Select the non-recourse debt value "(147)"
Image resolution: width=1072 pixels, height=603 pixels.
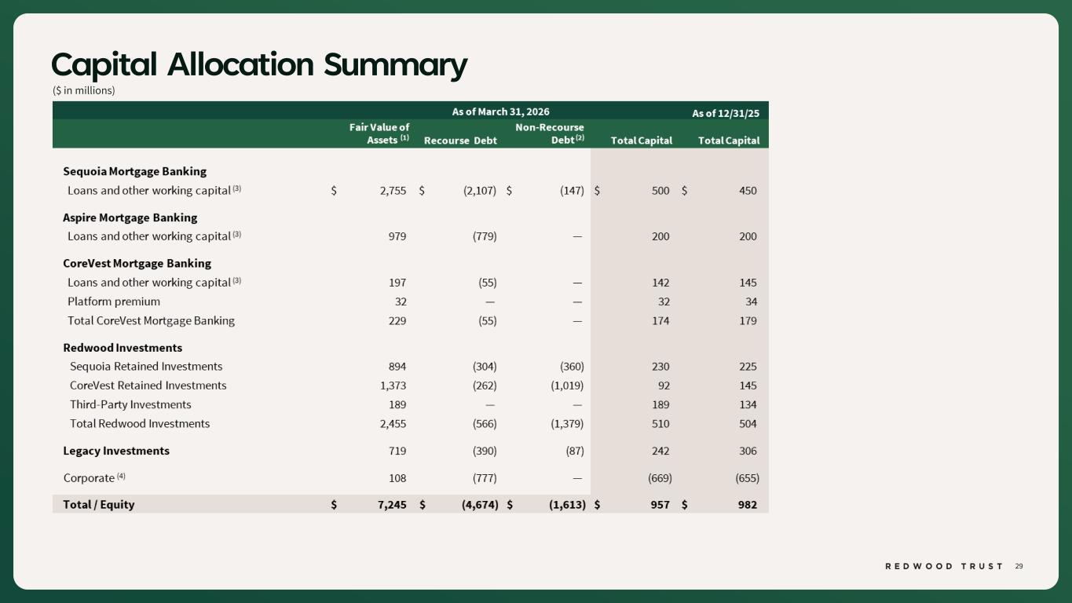point(571,190)
